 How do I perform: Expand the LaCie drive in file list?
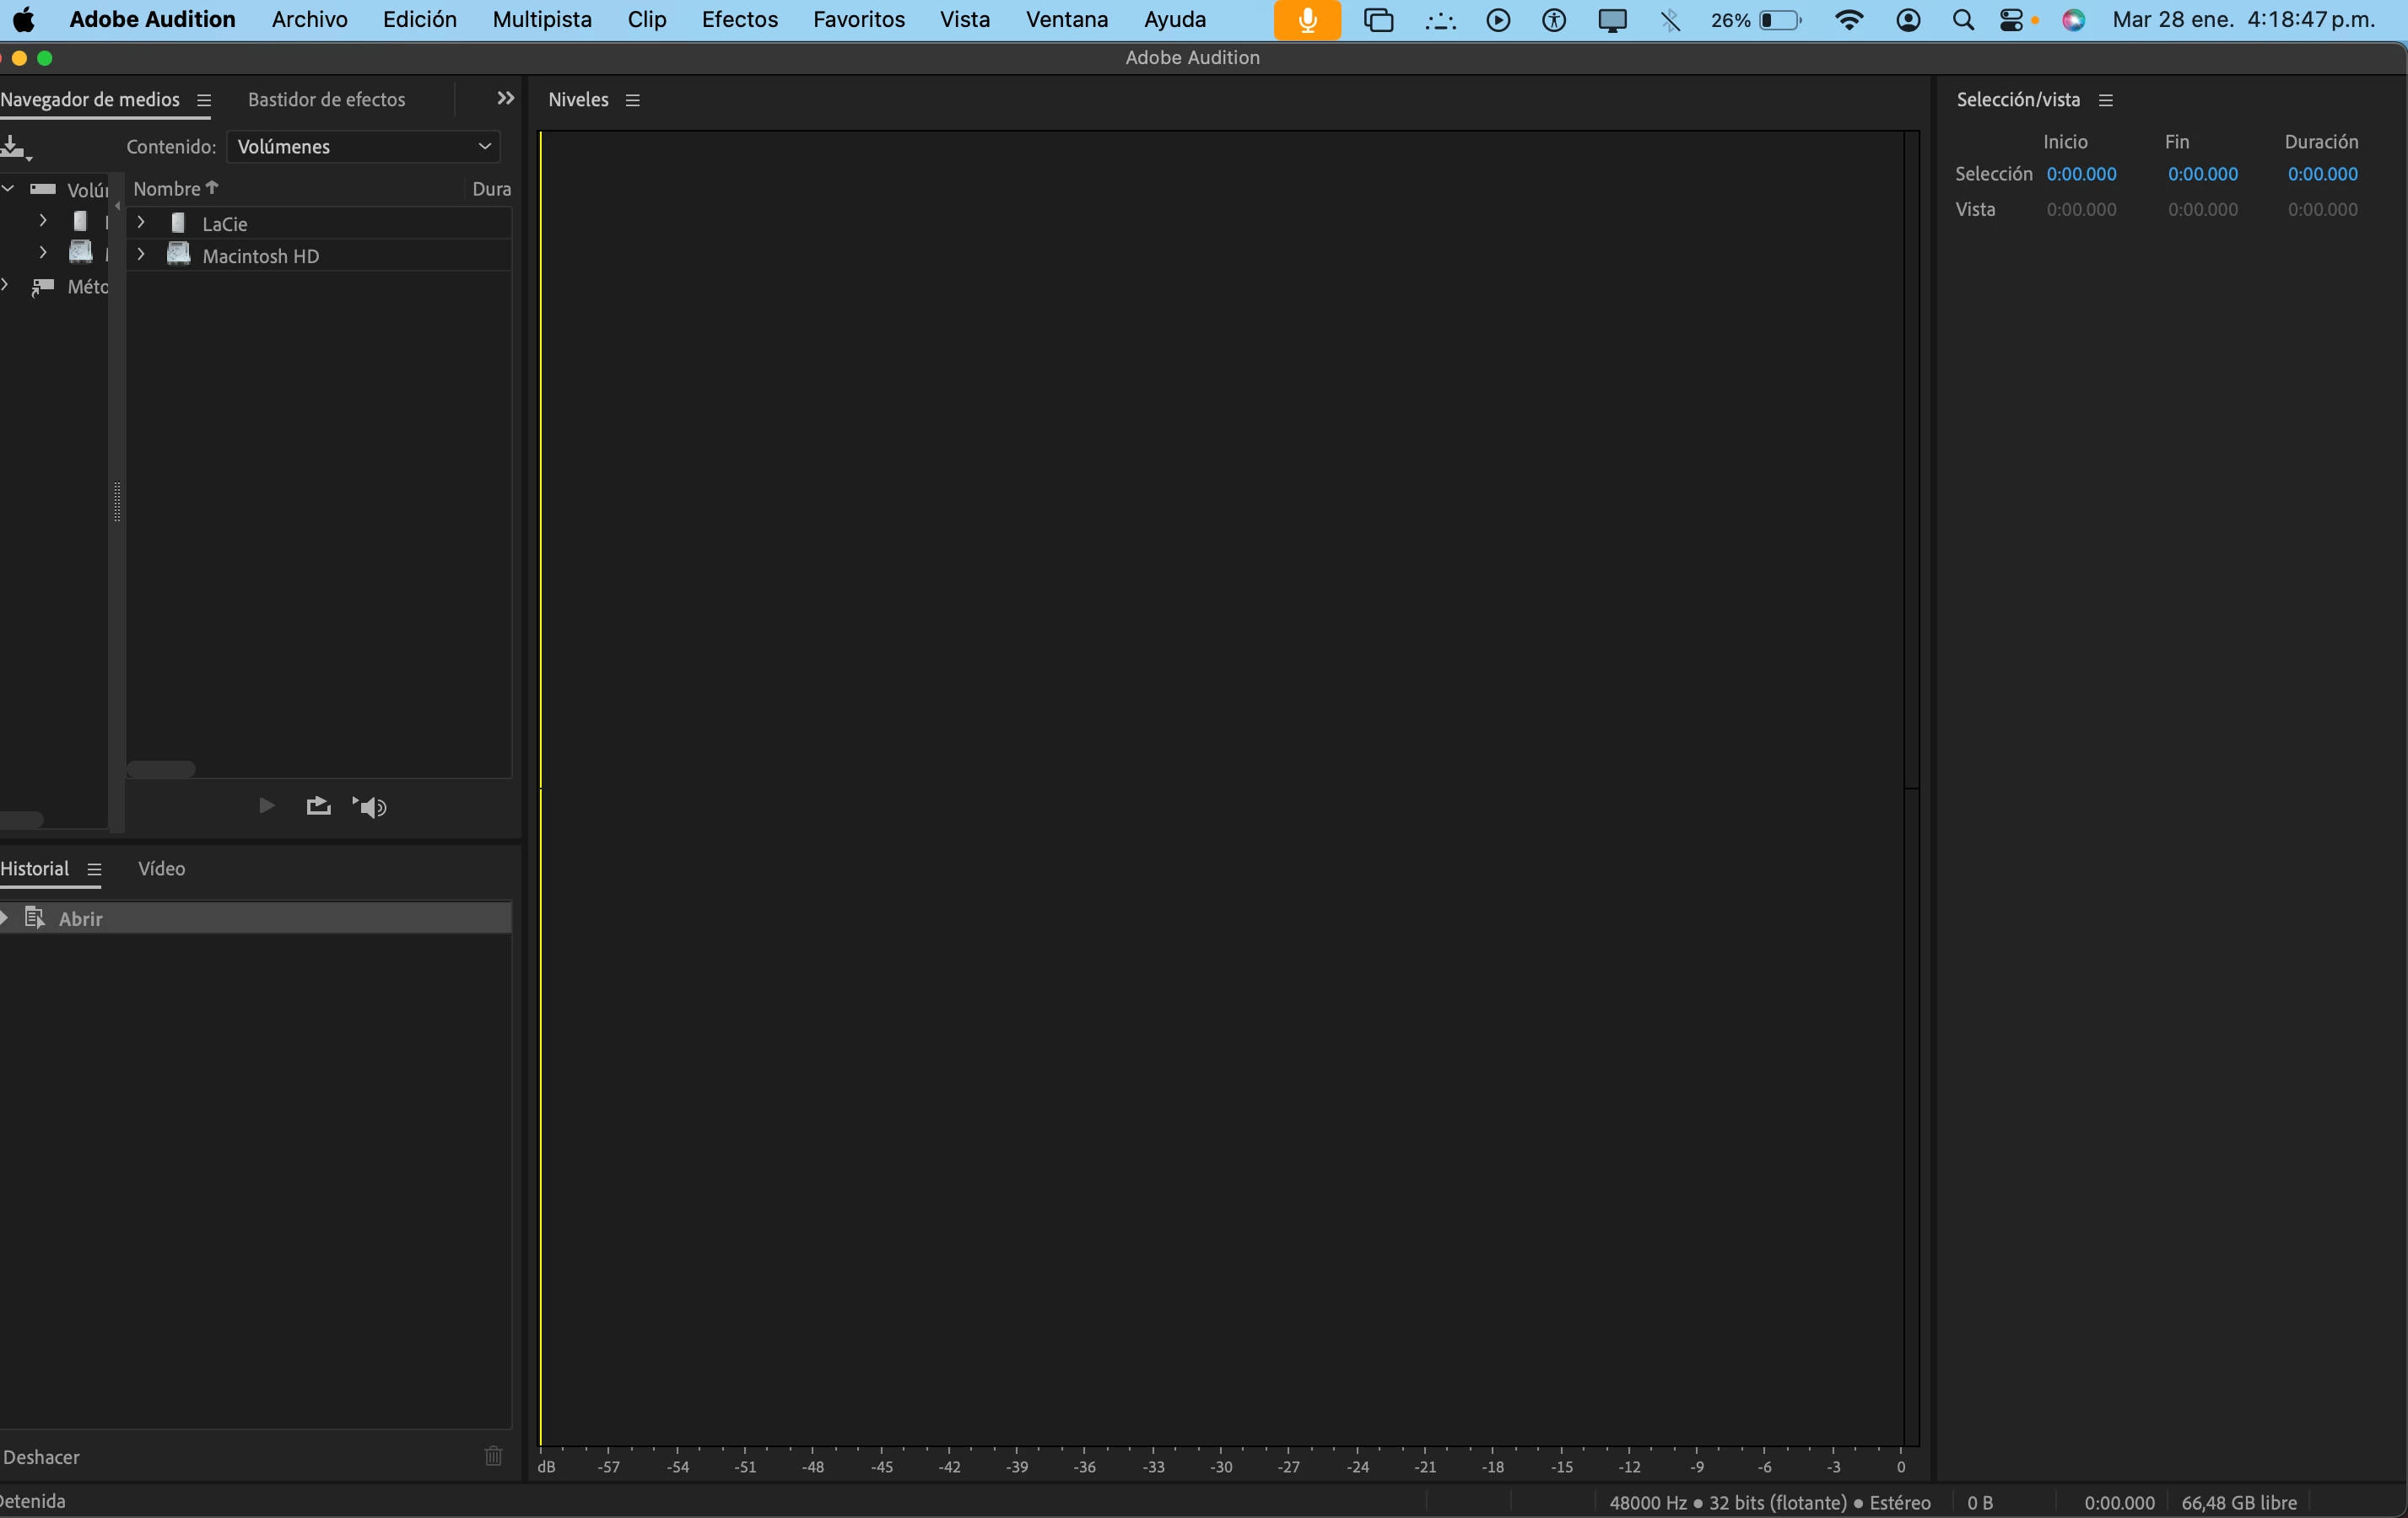[141, 223]
